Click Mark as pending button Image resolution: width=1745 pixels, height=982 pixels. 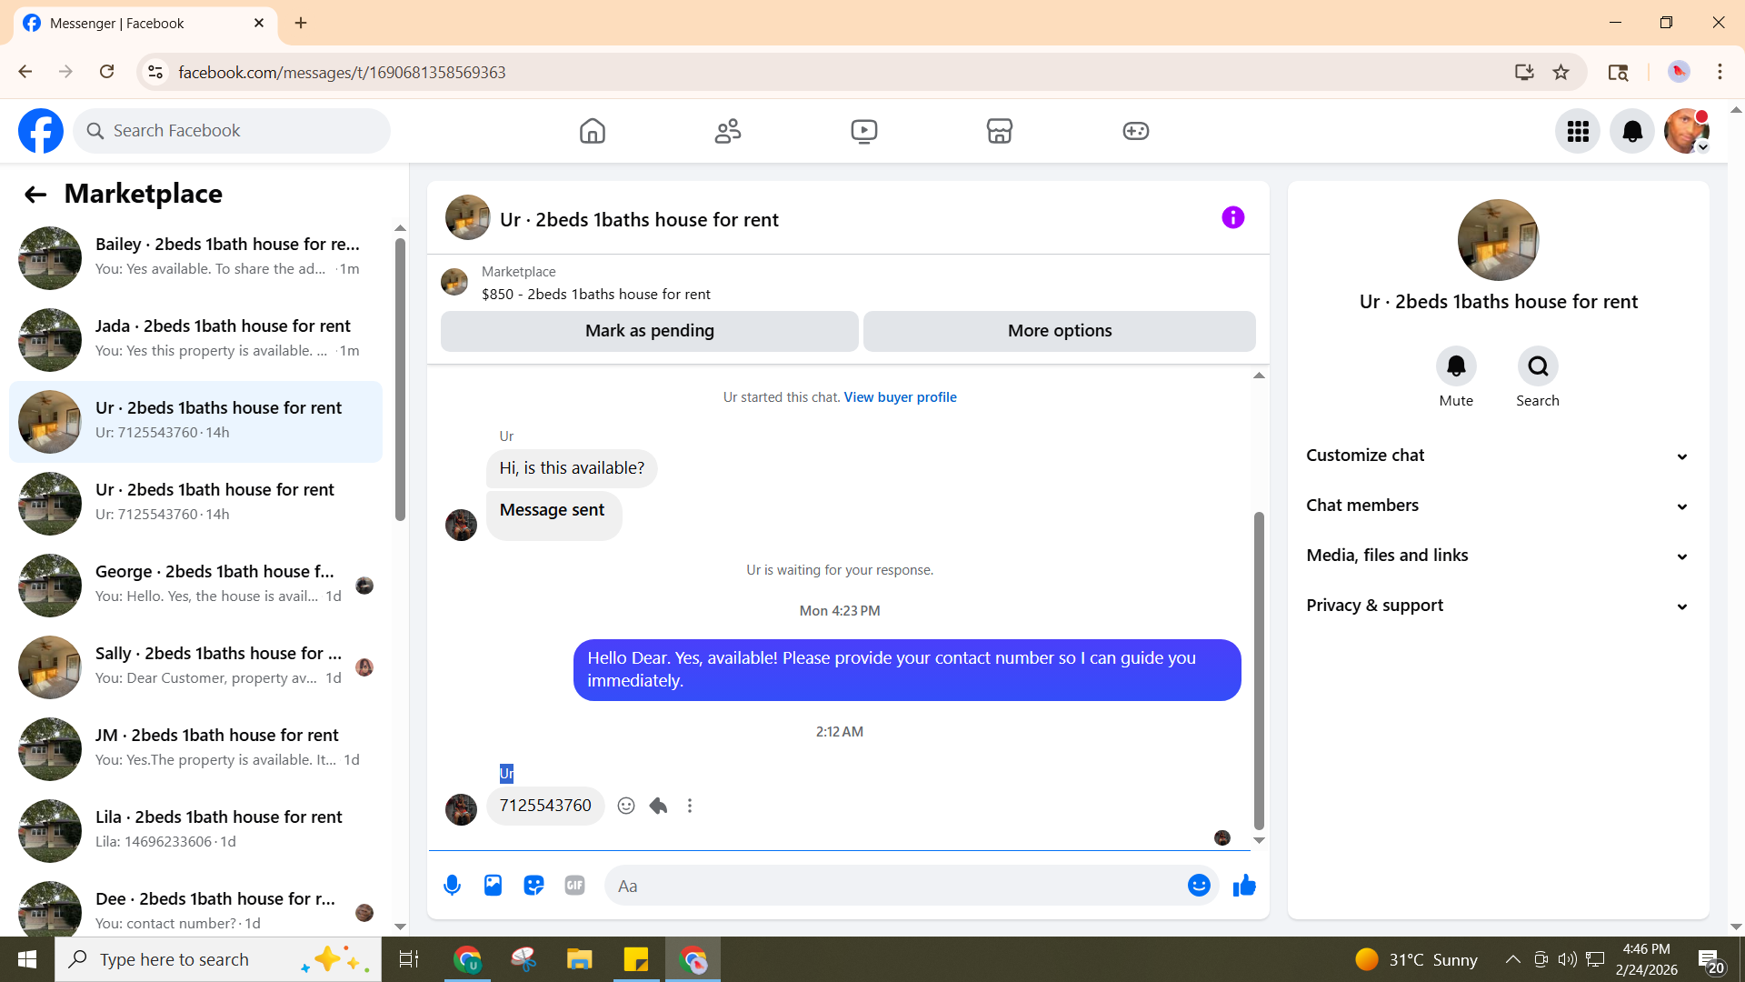pos(649,331)
